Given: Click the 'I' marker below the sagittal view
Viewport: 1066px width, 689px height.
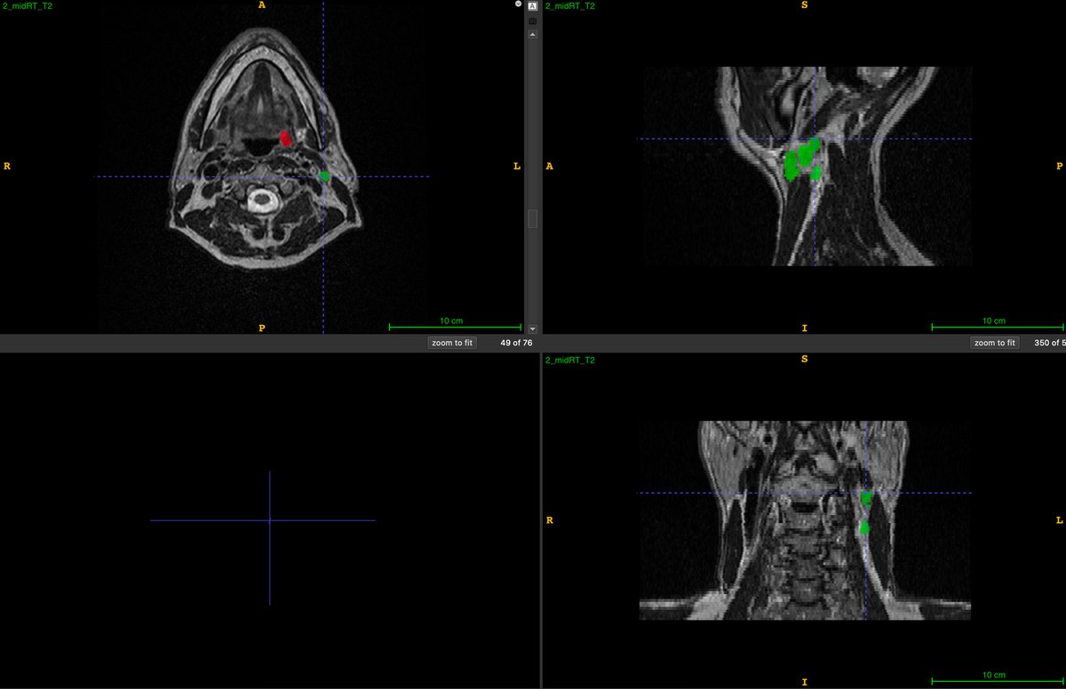Looking at the screenshot, I should click(805, 328).
